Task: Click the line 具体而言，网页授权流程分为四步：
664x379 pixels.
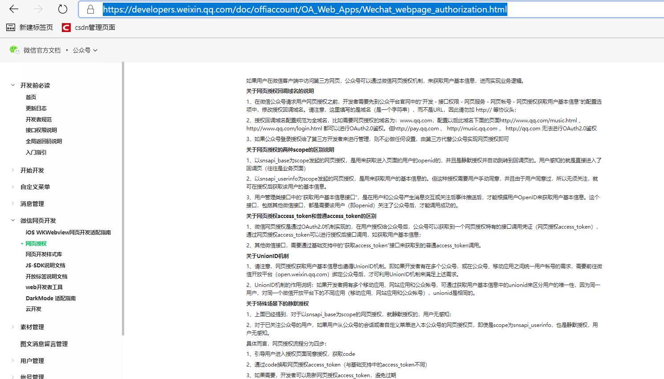Action: coord(286,344)
